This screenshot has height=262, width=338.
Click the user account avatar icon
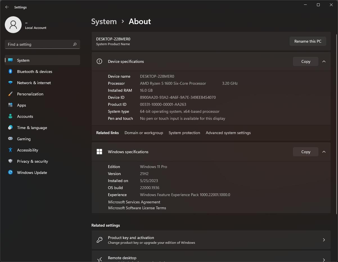tap(13, 25)
